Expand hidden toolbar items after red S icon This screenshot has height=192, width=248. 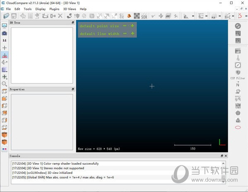(x=246, y=16)
